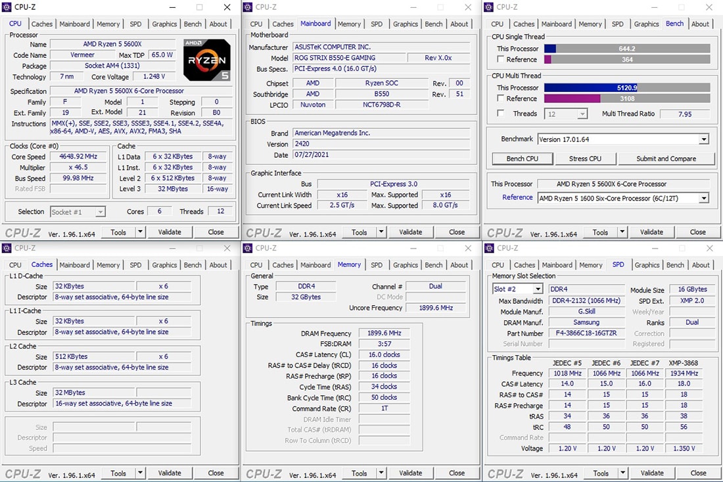Click the CPU-Z title icon in the CPU tab window
The image size is (723, 482).
[x=7, y=7]
